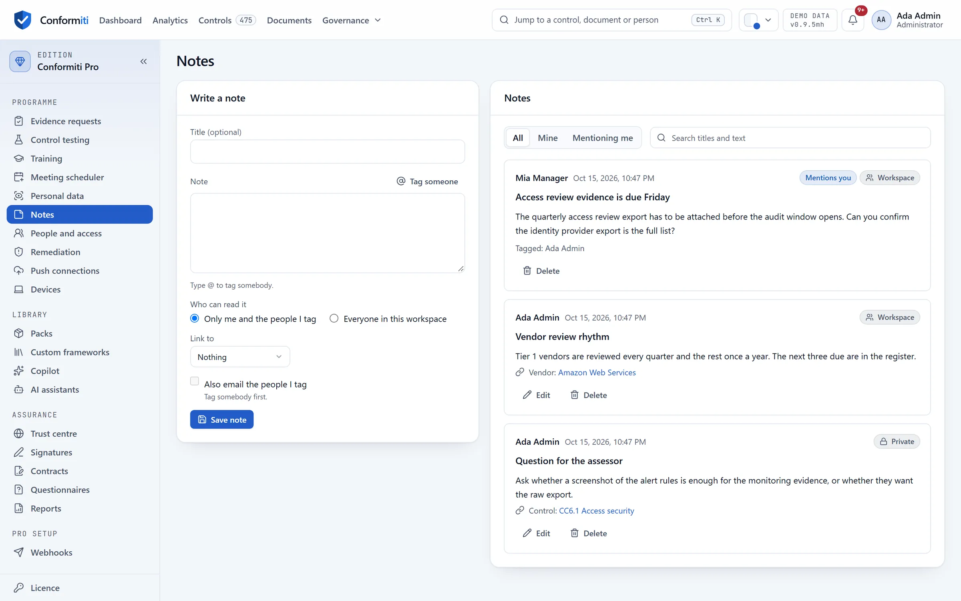The height and width of the screenshot is (601, 961).
Task: Click the Note text area
Action: coord(328,233)
